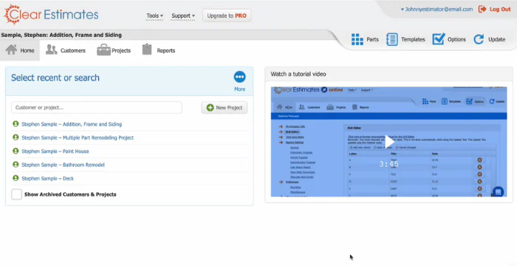This screenshot has width=517, height=266.
Task: Open the Tools dropdown menu
Action: coord(154,16)
